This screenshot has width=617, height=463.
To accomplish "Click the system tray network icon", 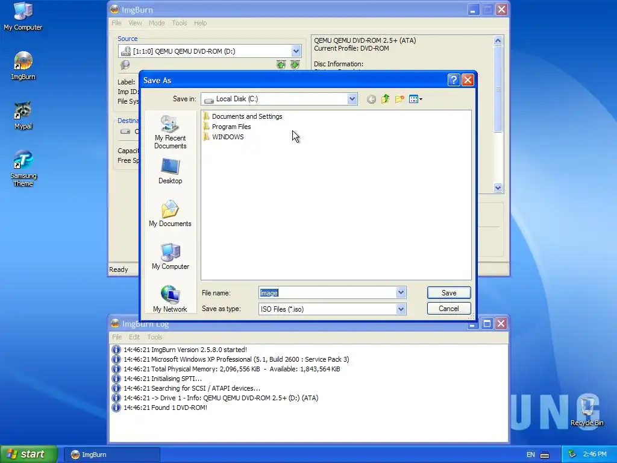I will [x=572, y=455].
